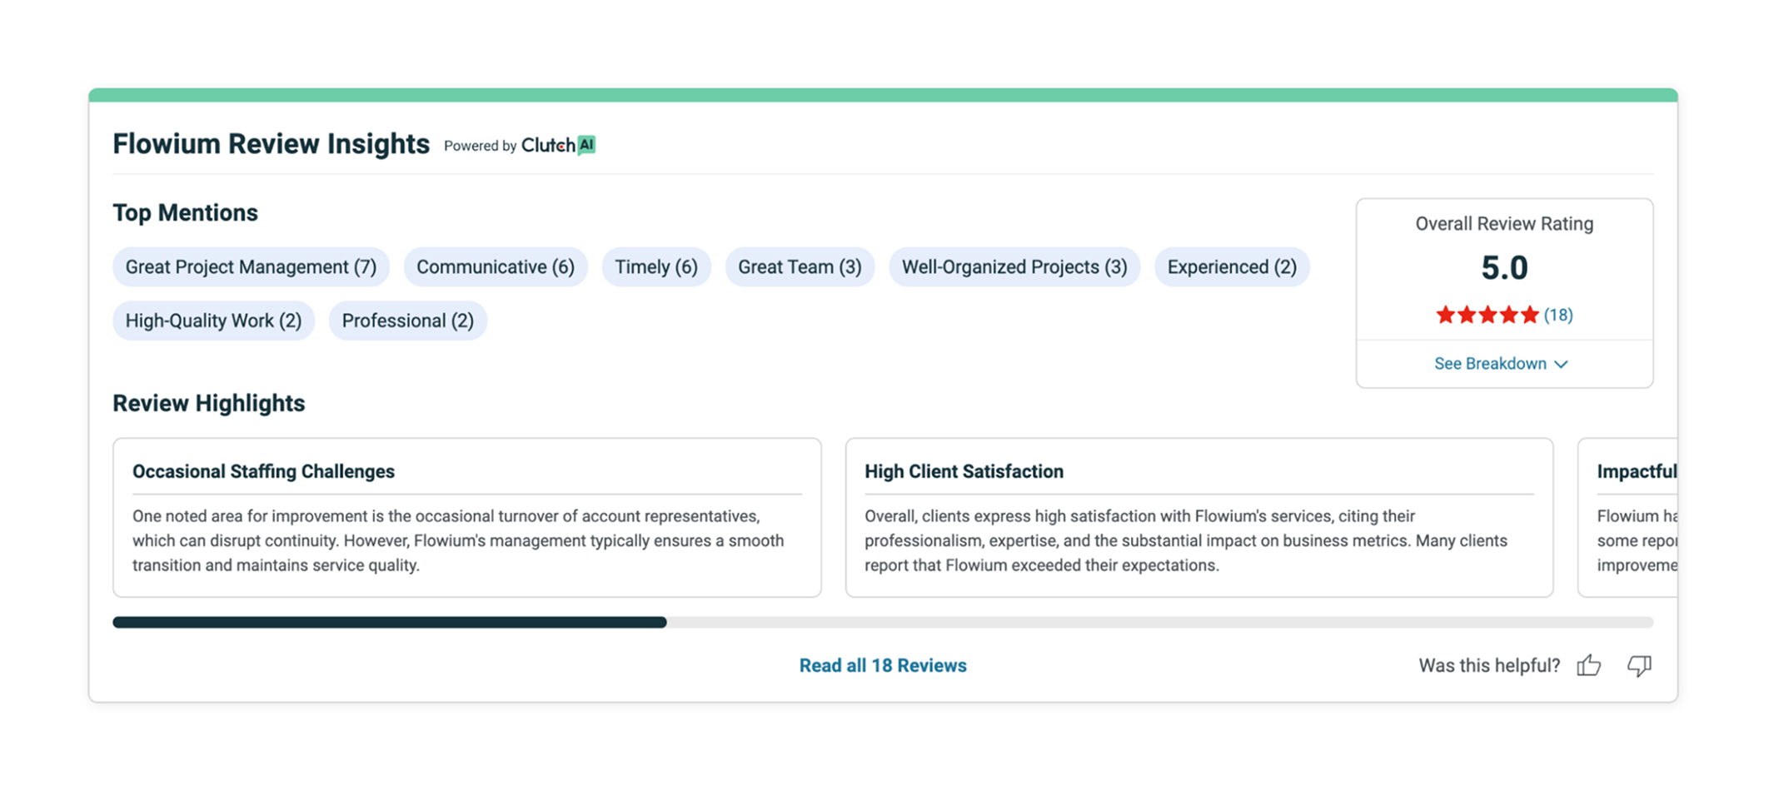Click the partially visible Impactful card
Image resolution: width=1769 pixels, height=796 pixels.
pos(1627,517)
